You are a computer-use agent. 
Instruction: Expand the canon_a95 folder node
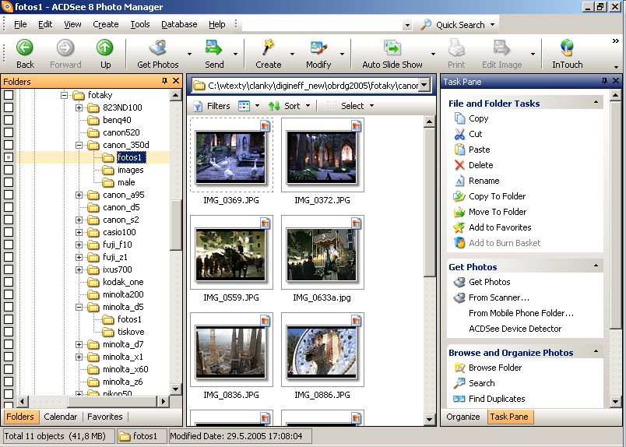[79, 195]
